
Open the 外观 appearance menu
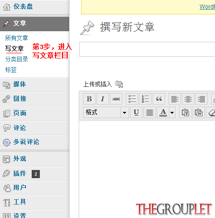pyautogui.click(x=35, y=159)
